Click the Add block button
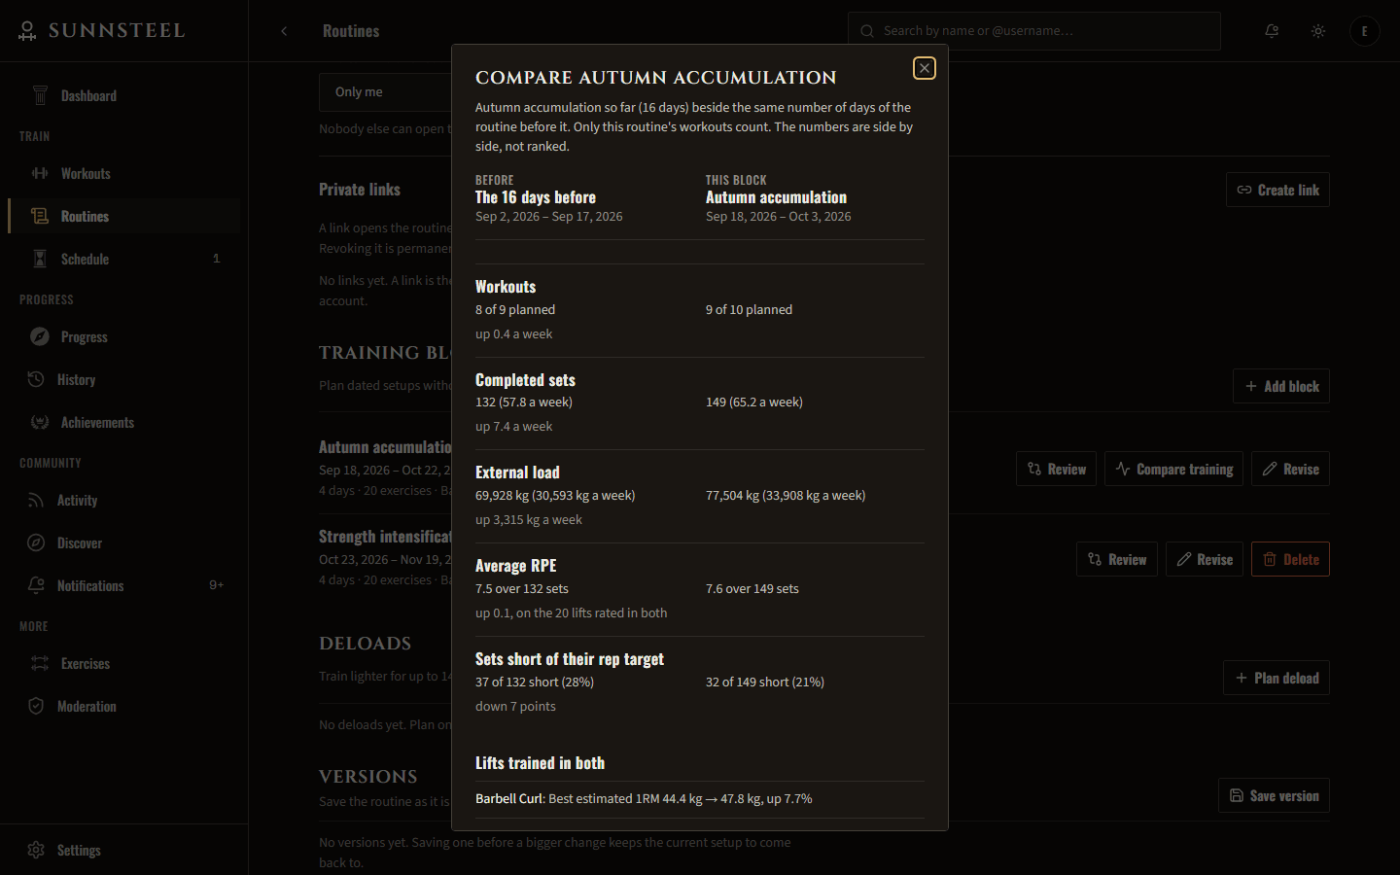1400x875 pixels. 1281,386
